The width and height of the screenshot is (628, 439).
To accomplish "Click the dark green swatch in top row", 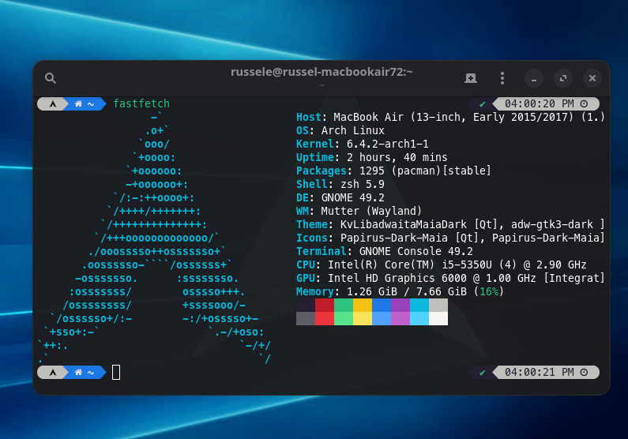I will point(344,306).
